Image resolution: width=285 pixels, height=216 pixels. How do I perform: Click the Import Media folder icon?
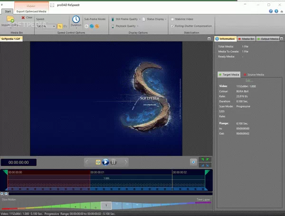click(10, 19)
